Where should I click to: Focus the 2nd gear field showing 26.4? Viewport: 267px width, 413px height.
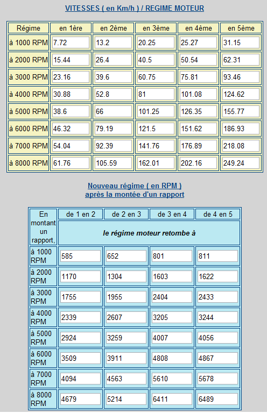point(114,60)
